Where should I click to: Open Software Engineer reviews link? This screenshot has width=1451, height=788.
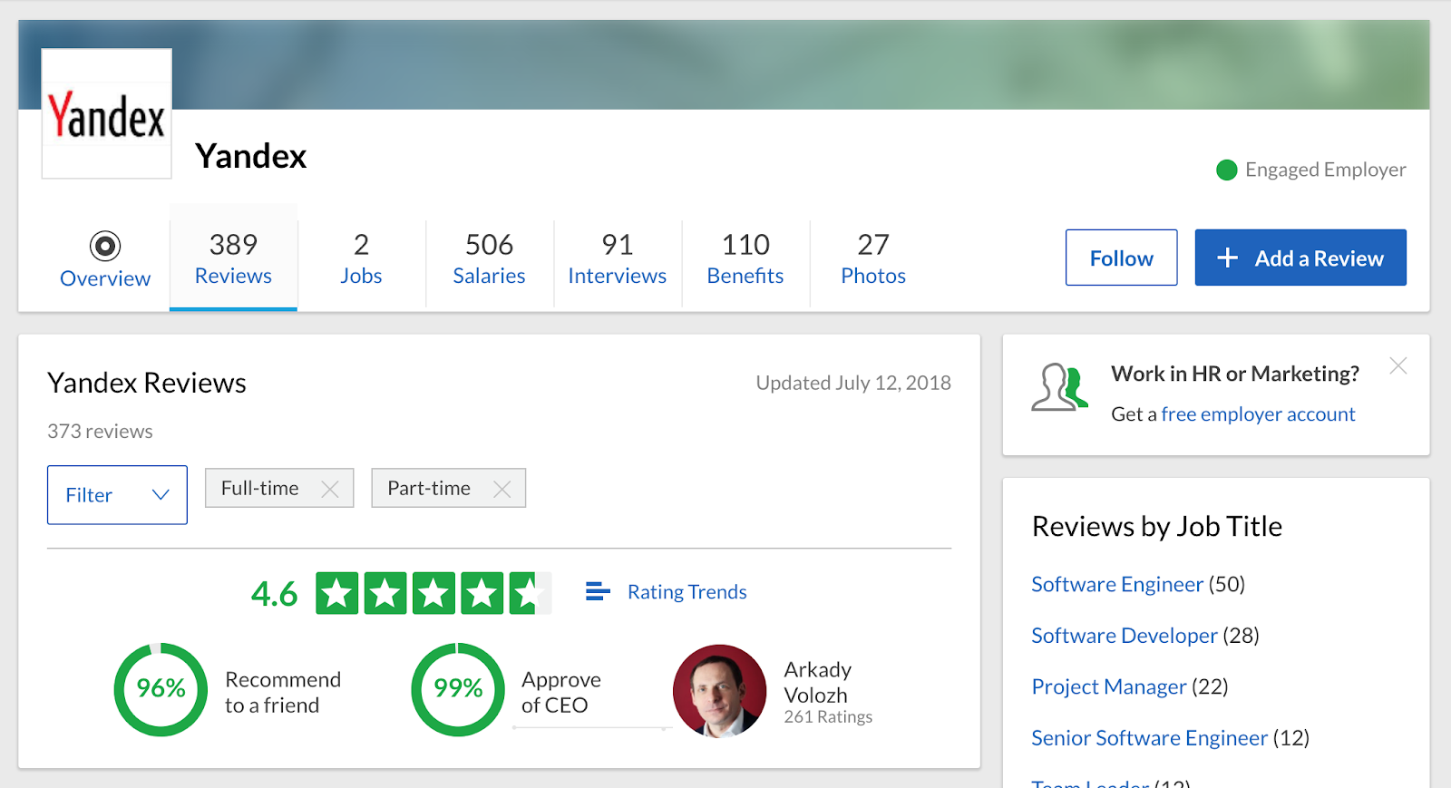tap(1116, 585)
